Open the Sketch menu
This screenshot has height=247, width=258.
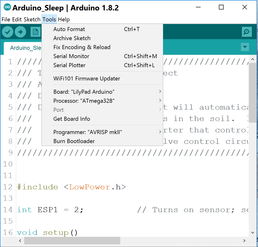pos(32,19)
